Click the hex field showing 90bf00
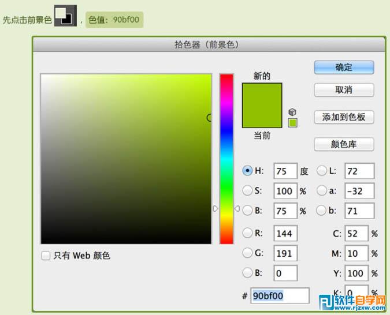 [280, 295]
